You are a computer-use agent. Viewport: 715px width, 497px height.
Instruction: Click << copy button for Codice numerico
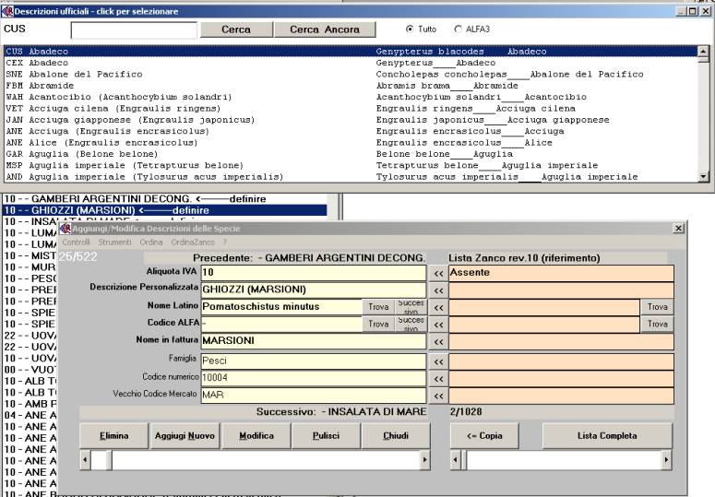(x=438, y=379)
